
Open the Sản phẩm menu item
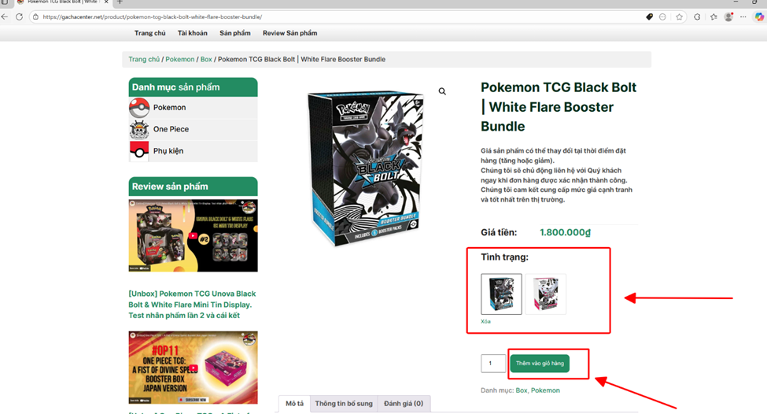point(234,33)
